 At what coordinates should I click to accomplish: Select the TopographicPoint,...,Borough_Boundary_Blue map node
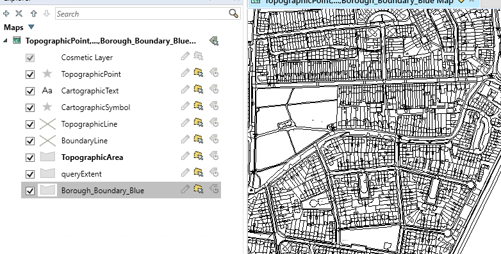tap(111, 41)
